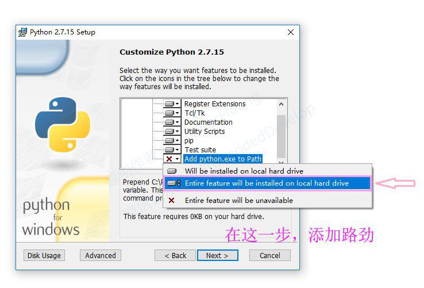Click the feature tree scrollbar thumb
Screen dimensions: 424x288
coord(281,136)
